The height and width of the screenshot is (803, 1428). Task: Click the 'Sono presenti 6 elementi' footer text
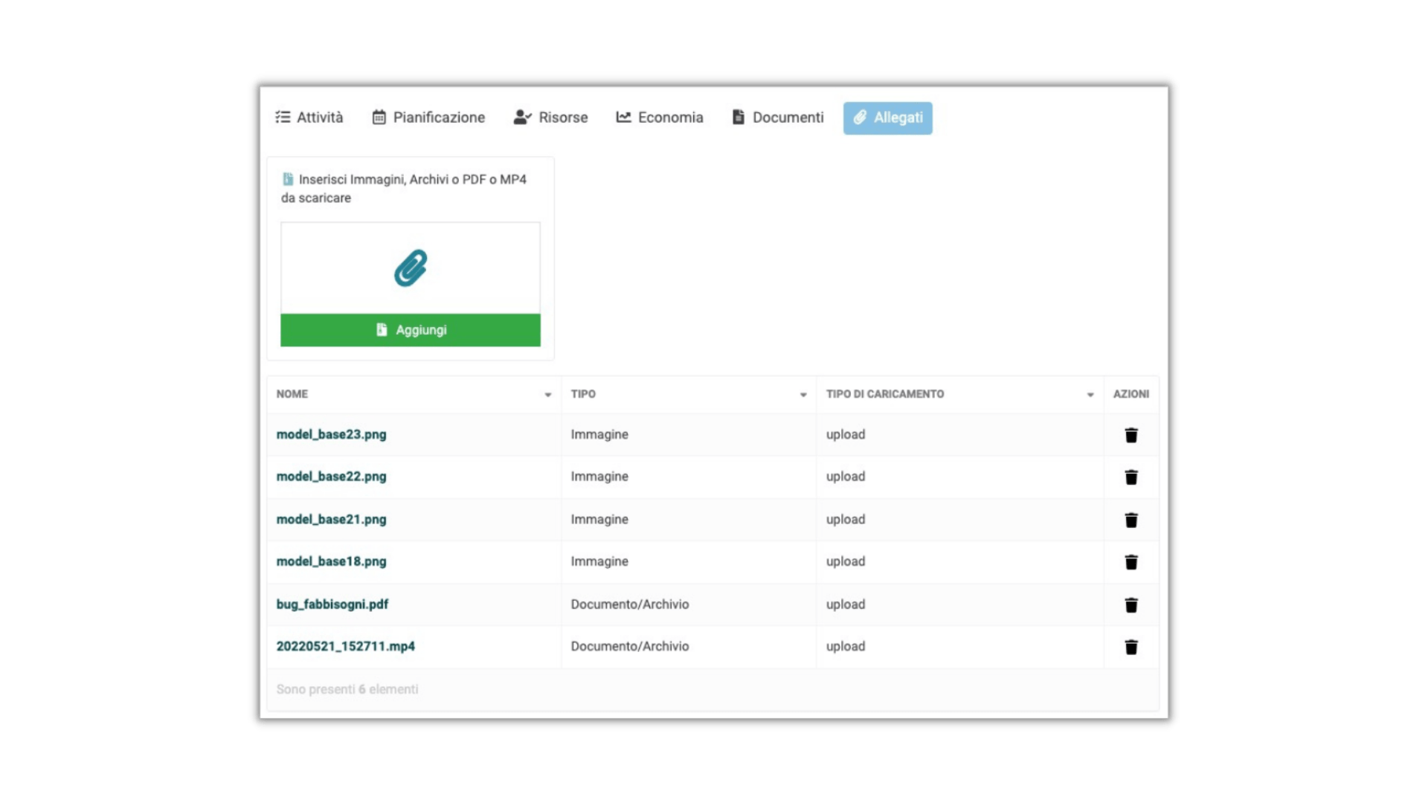coord(347,689)
